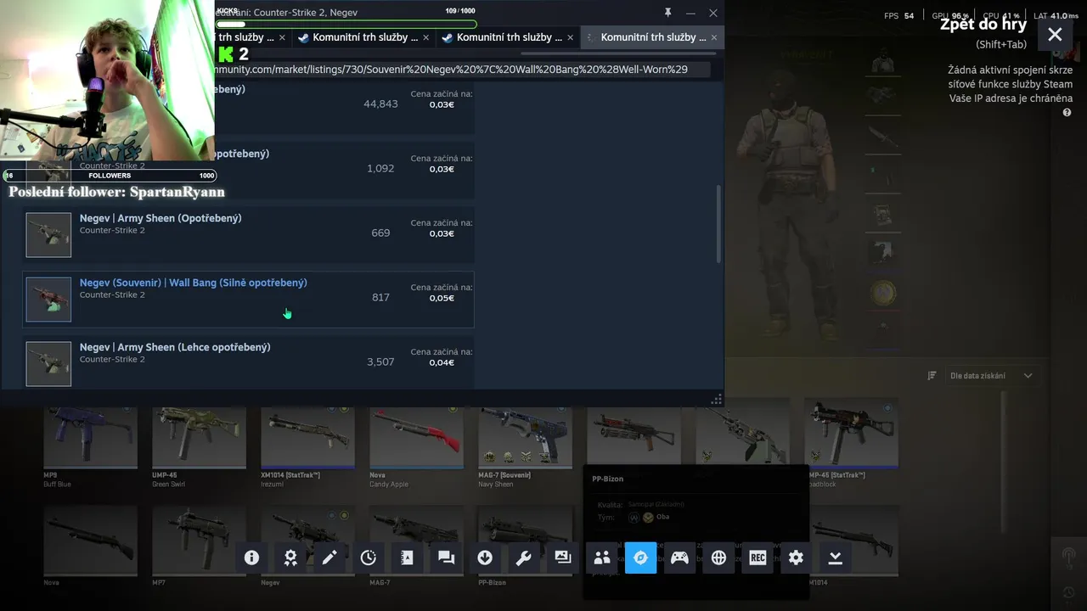Click the browser URL address bar
1087x611 pixels.
pyautogui.click(x=463, y=69)
